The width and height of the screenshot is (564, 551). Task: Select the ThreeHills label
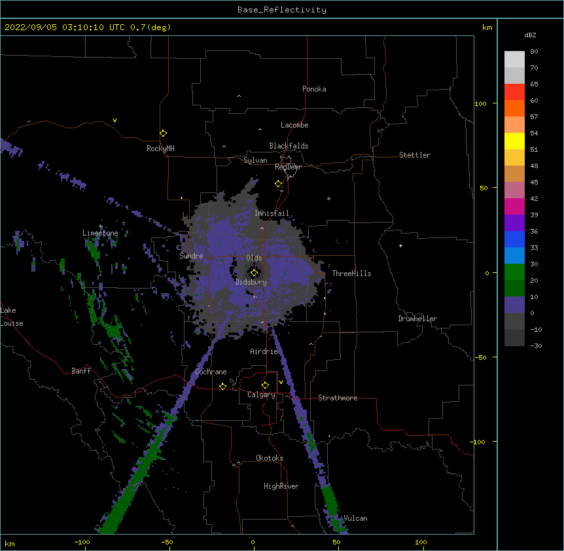[x=352, y=274]
